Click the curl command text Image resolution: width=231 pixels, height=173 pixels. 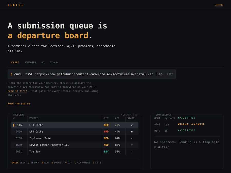coord(88,74)
